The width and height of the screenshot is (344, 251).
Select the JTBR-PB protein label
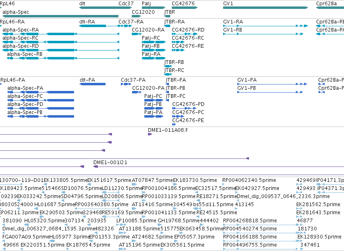(x=175, y=88)
